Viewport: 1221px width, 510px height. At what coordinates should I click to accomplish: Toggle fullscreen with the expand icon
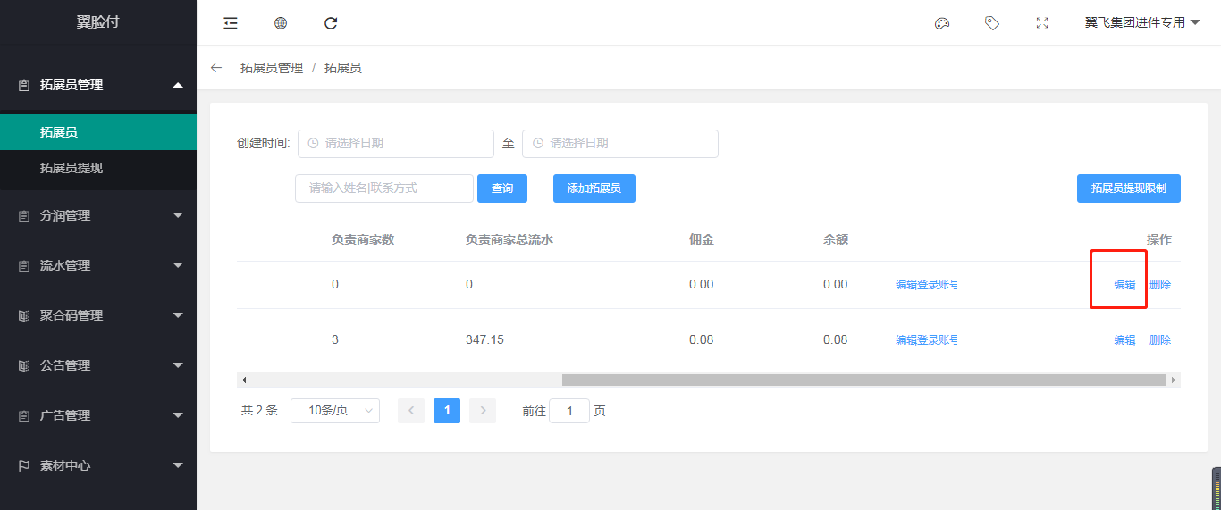pos(1042,23)
